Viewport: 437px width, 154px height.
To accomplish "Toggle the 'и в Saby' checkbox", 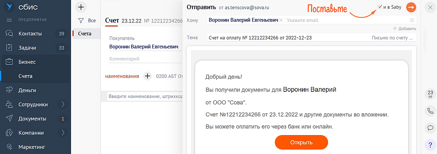I will click(x=380, y=7).
